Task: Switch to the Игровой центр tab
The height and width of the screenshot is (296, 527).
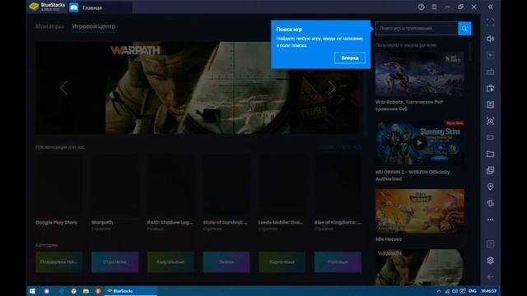Action: click(93, 26)
